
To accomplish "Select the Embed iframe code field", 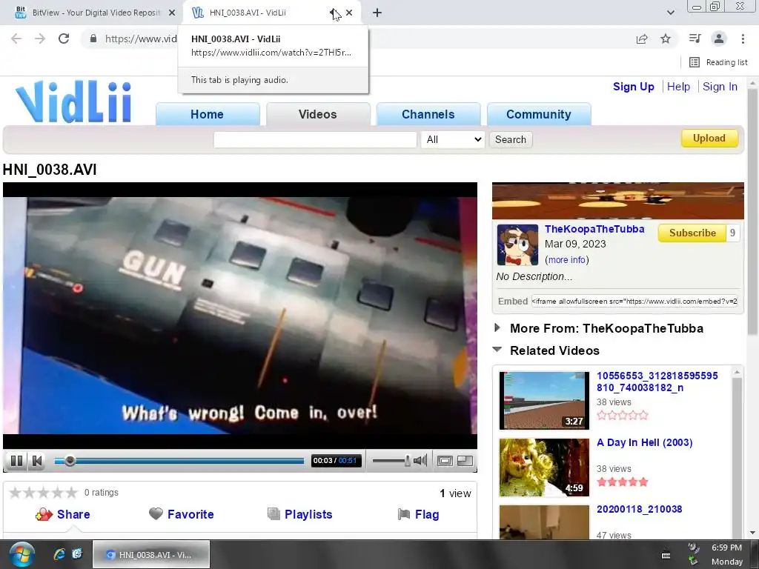I will tap(634, 301).
